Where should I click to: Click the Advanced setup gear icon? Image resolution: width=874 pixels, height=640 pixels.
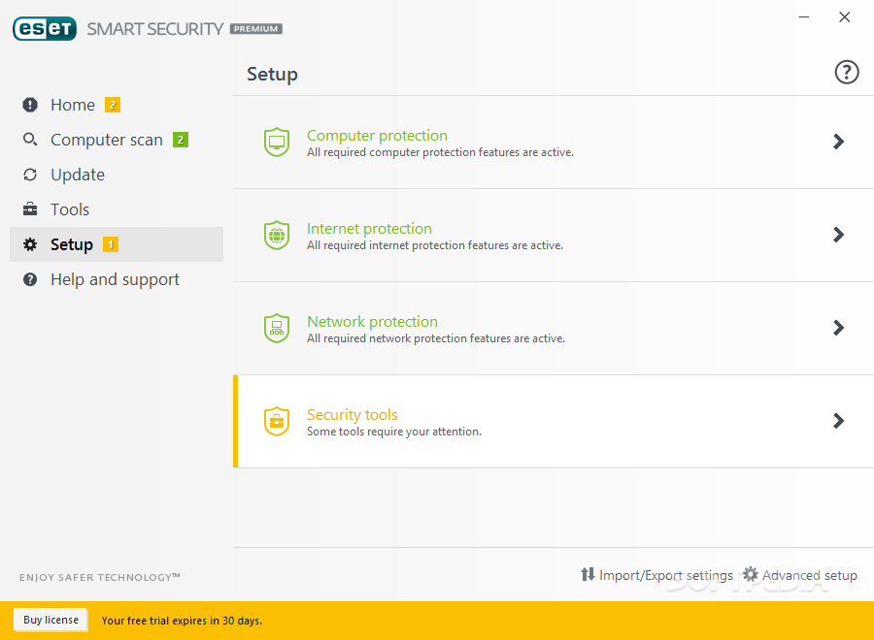pos(751,574)
